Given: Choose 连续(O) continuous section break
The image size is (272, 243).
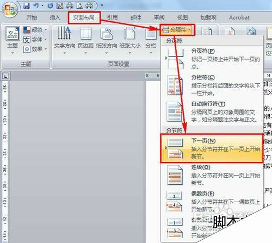Looking at the screenshot, I should pos(212,175).
